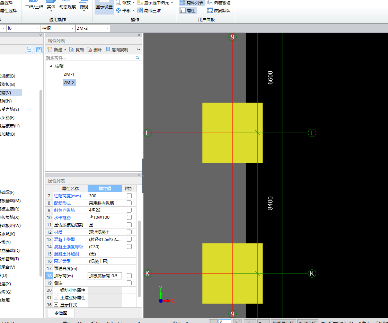Expand the 钢筋业务属性 group

coord(56,290)
